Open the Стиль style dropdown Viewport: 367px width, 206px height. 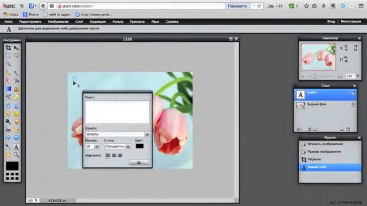tap(117, 146)
